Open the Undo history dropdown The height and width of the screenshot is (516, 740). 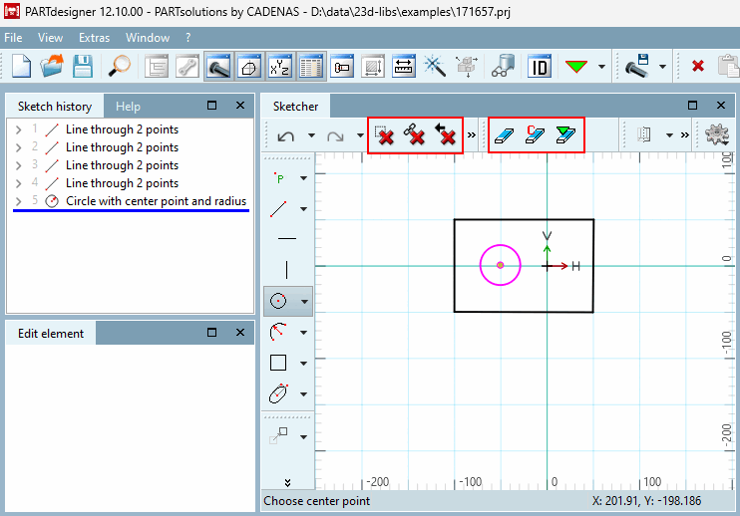click(x=311, y=135)
